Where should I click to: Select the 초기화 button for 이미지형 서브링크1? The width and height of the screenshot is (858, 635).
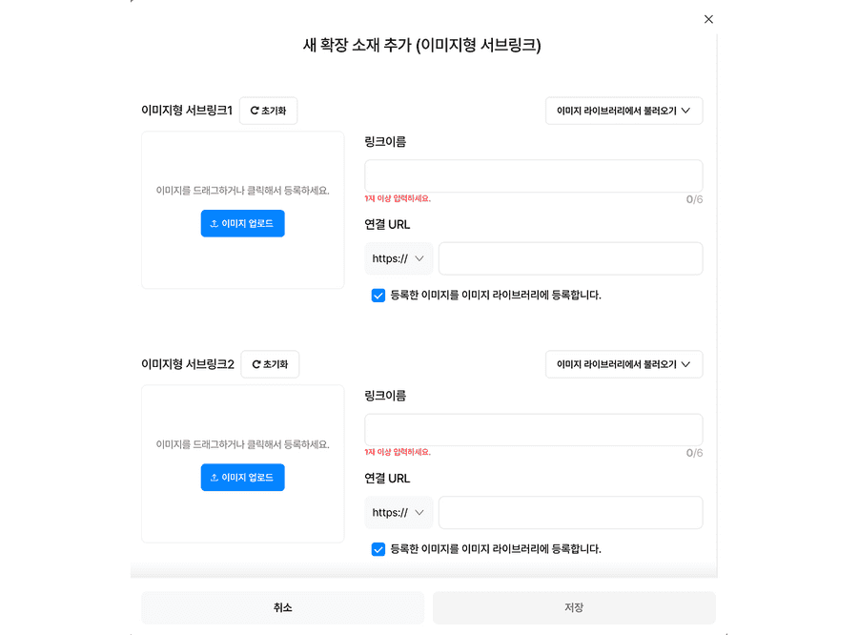pyautogui.click(x=268, y=111)
